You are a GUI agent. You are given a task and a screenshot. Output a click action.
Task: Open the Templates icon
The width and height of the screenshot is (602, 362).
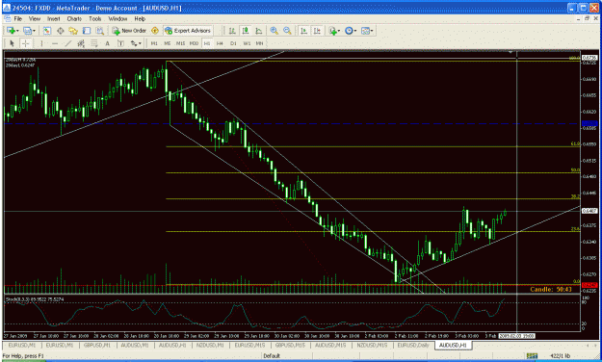click(365, 31)
